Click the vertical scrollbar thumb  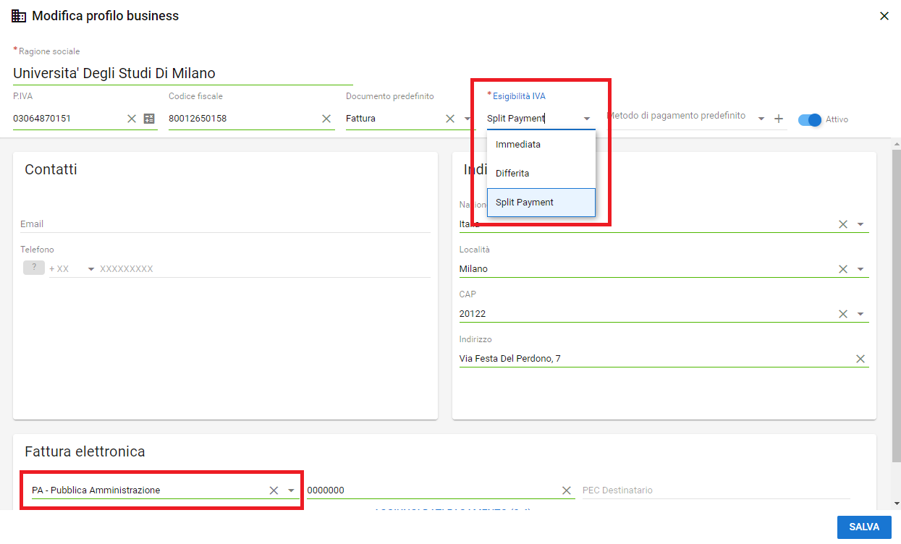tap(897, 306)
